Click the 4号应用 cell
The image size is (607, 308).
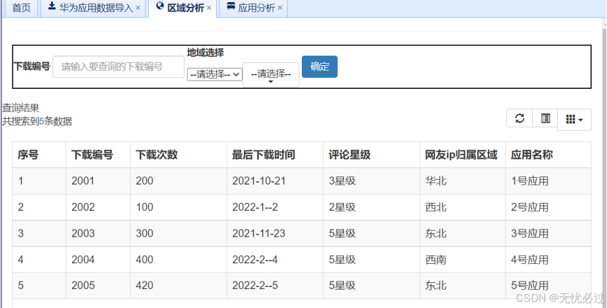pyautogui.click(x=548, y=259)
